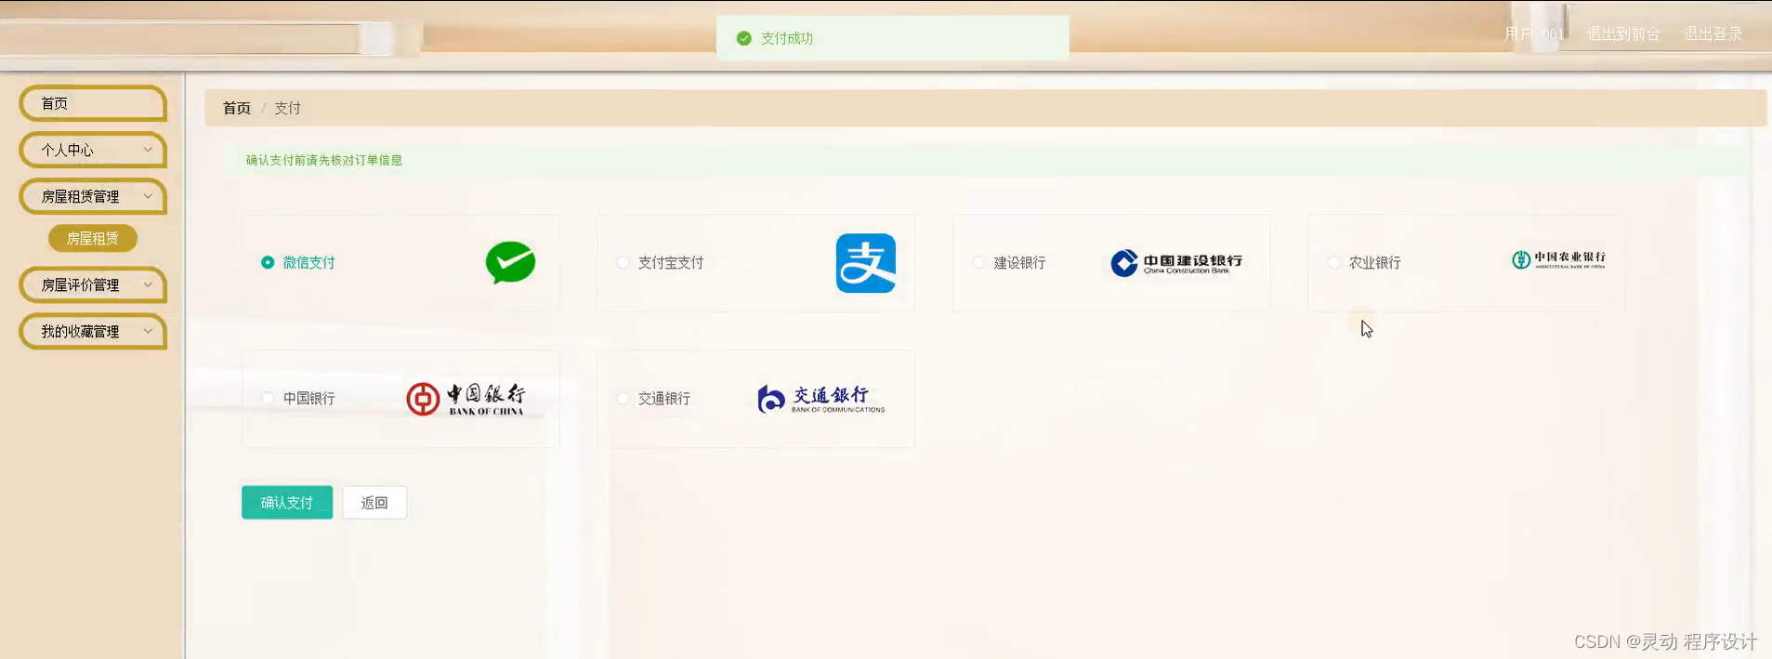Select the 中国银行 radio button

(x=268, y=399)
